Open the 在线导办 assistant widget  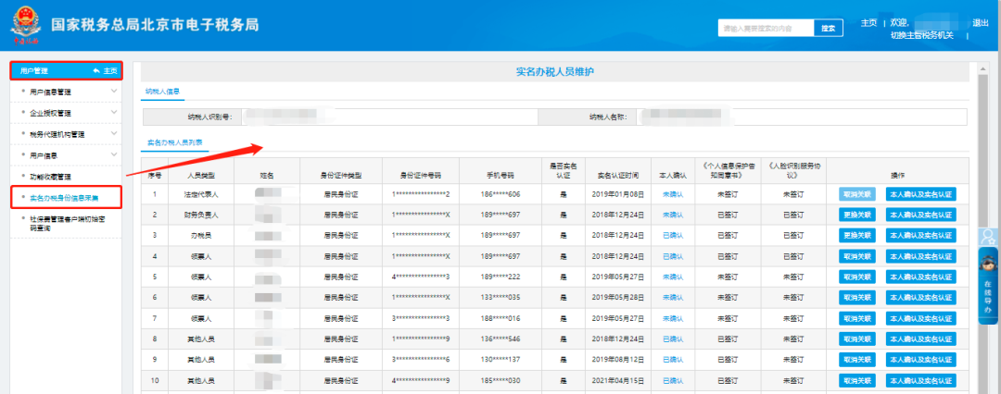click(989, 286)
